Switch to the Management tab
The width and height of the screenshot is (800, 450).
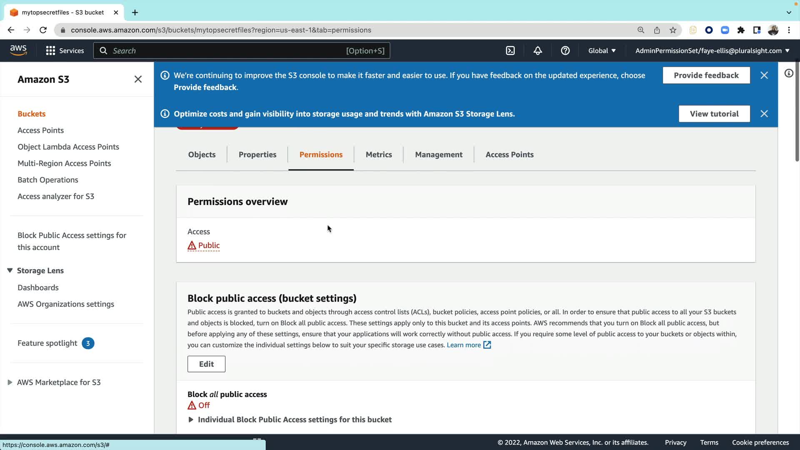(x=438, y=155)
